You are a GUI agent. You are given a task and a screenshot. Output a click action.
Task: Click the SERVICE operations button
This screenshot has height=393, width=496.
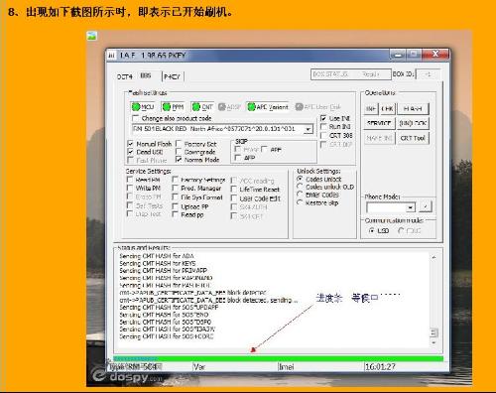(379, 123)
